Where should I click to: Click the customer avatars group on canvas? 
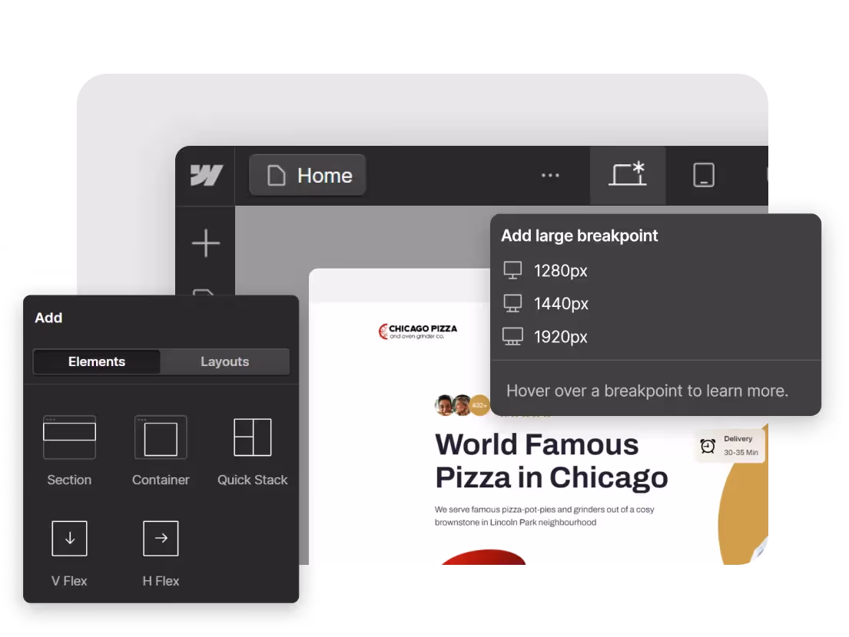pyautogui.click(x=462, y=405)
